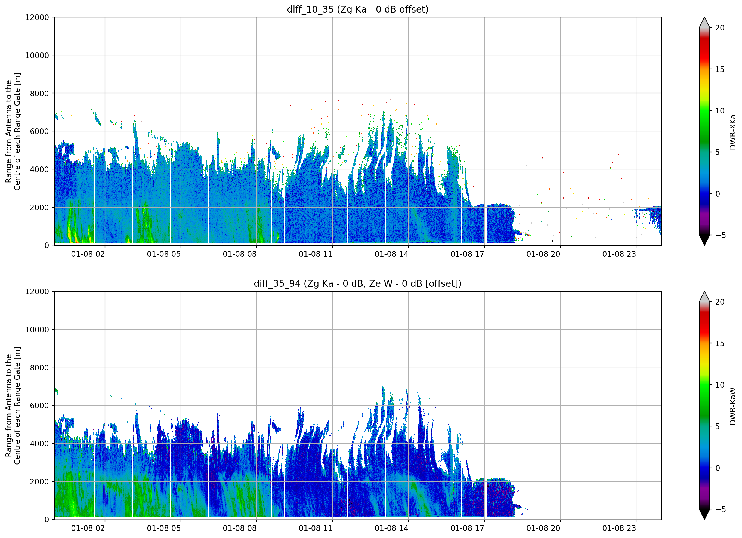Click top plot y-axis label 2000

click(39, 208)
